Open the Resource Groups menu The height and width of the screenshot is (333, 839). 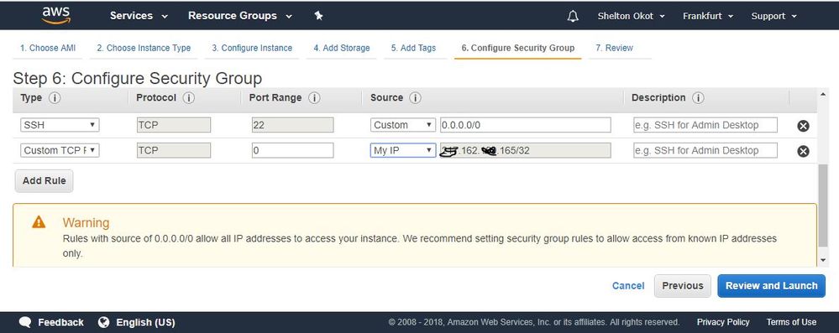click(240, 16)
